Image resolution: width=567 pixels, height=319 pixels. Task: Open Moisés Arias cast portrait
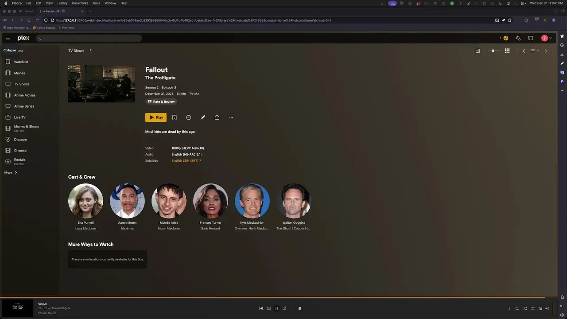pos(169,201)
